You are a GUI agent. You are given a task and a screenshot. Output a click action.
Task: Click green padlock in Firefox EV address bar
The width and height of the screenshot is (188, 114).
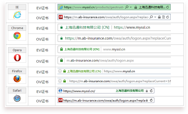pos(65,71)
